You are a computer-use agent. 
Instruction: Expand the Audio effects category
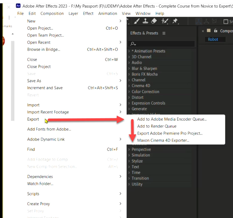(x=129, y=62)
